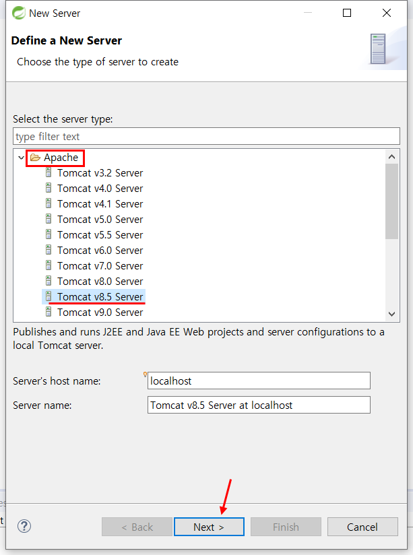This screenshot has width=413, height=555.
Task: Click the Spring leaf icon in title bar
Action: pyautogui.click(x=18, y=13)
